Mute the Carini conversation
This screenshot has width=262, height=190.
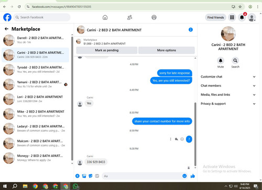click(x=221, y=61)
